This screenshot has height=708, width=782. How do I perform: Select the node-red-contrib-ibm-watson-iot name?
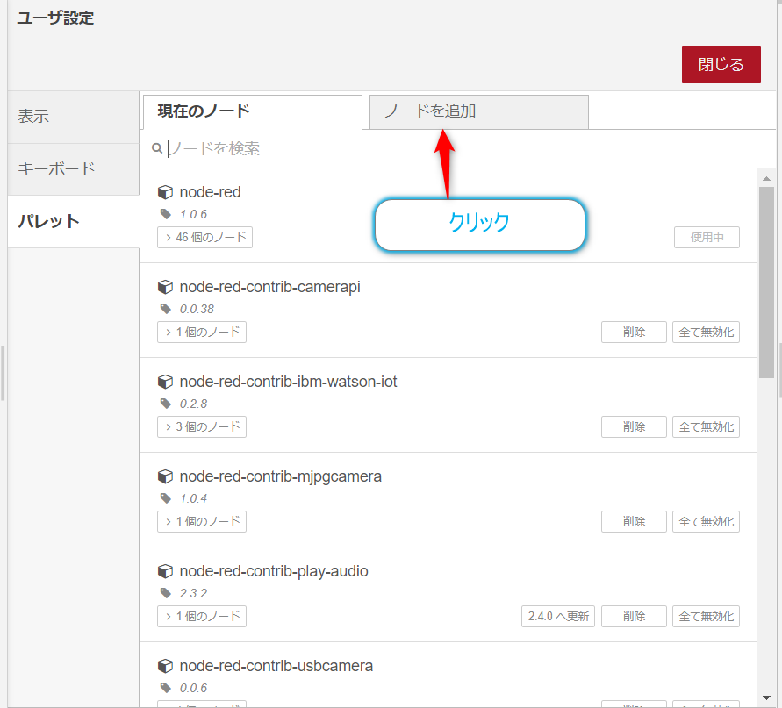(288, 382)
